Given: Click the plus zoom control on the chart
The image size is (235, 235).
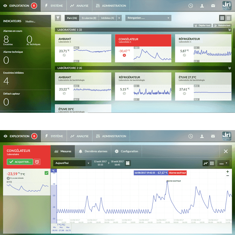Looking at the screenshot, I should 227,171.
